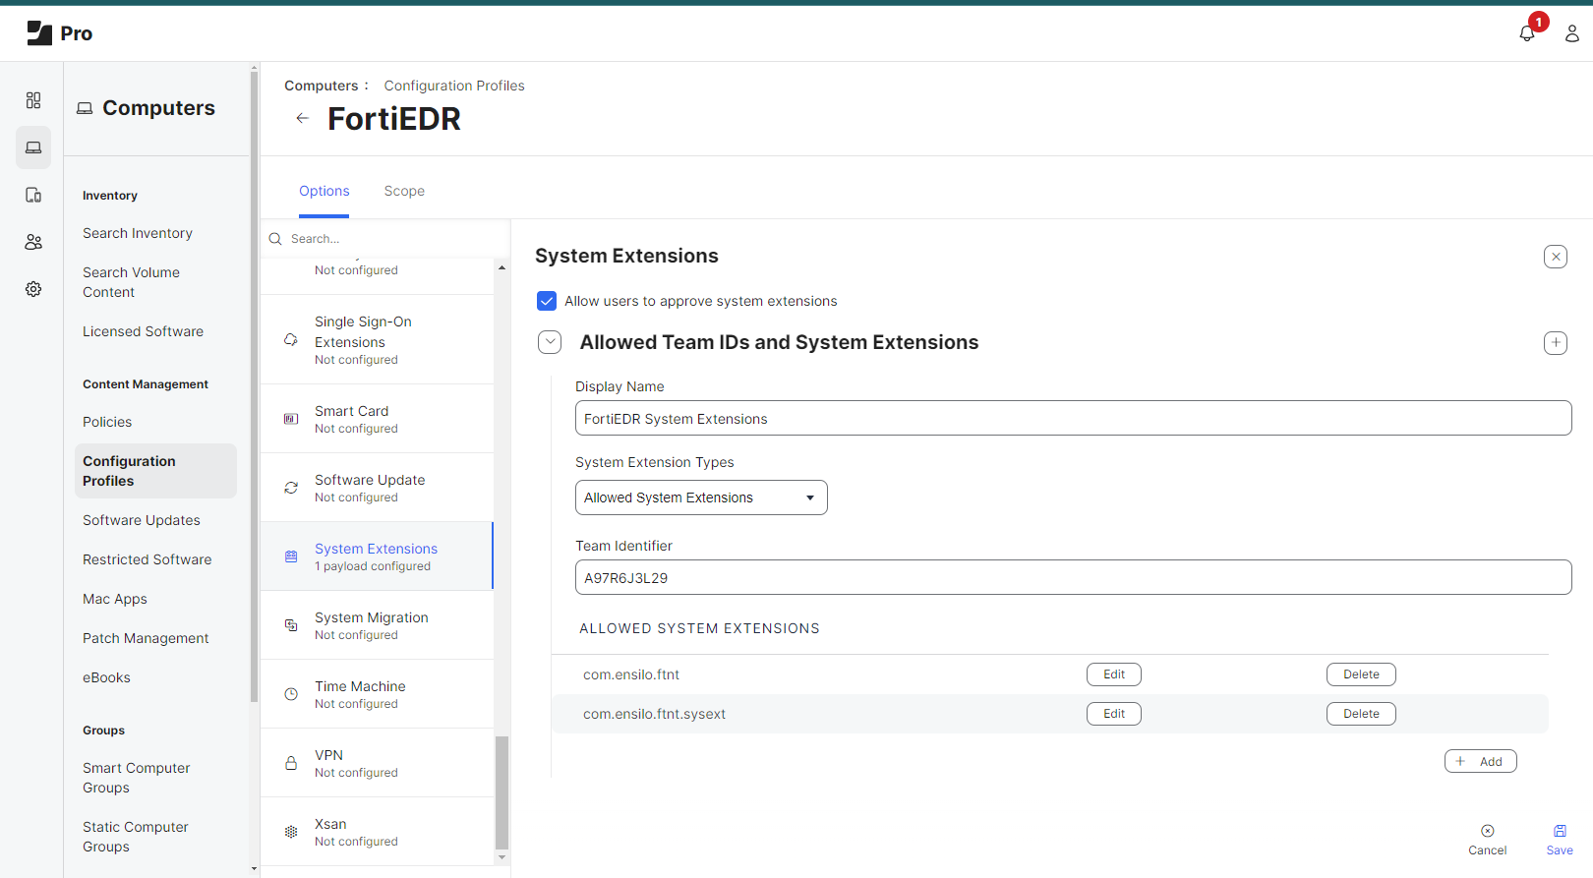This screenshot has width=1593, height=878.
Task: Select the Computers laptop icon in rail
Action: pos(33,147)
